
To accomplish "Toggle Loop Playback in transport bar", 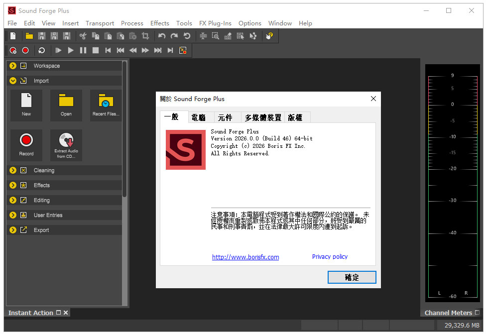I will coord(41,50).
